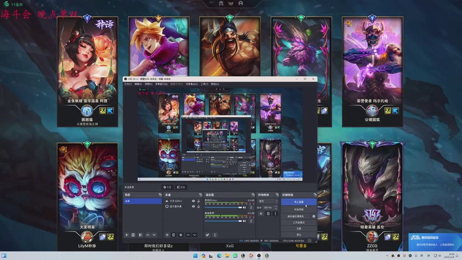462x260 pixels.
Task: Open source properties gear icon
Action: coord(181,235)
